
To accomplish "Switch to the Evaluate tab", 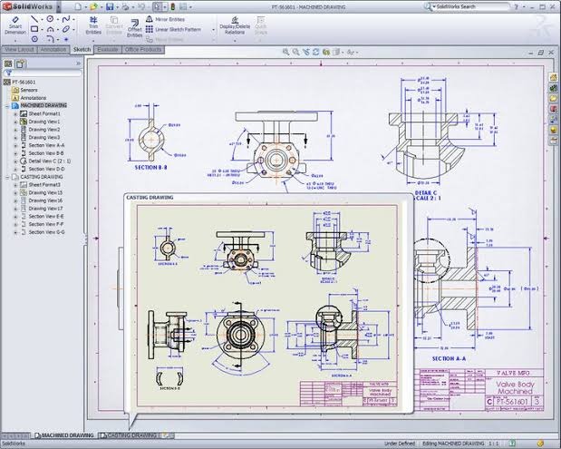I will click(108, 49).
